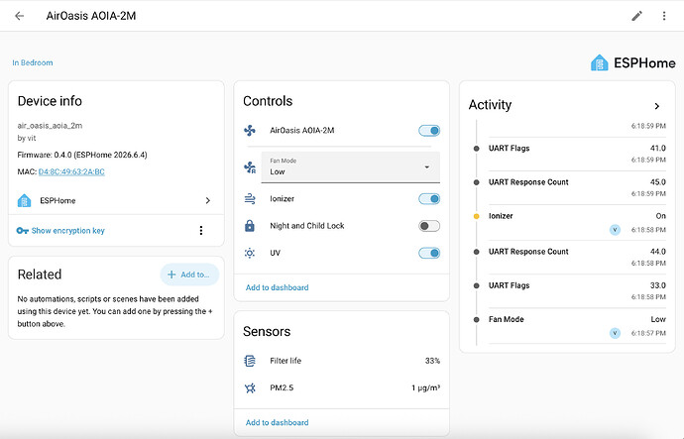Open the top-right overflow menu
This screenshot has width=684, height=439.
664,16
